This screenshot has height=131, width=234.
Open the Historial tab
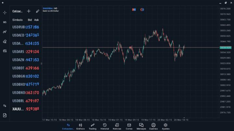tap(105, 126)
